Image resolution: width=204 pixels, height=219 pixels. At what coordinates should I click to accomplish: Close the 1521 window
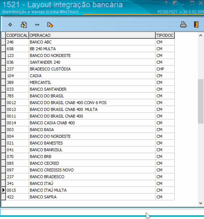pyautogui.click(x=201, y=3)
